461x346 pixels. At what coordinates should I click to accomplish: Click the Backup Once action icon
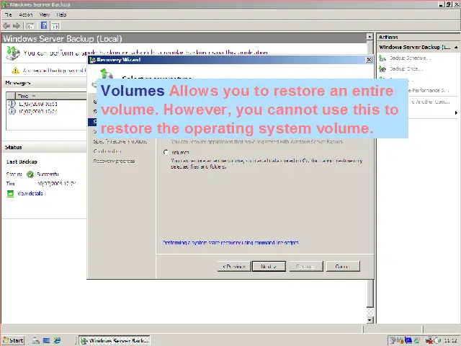tap(382, 68)
